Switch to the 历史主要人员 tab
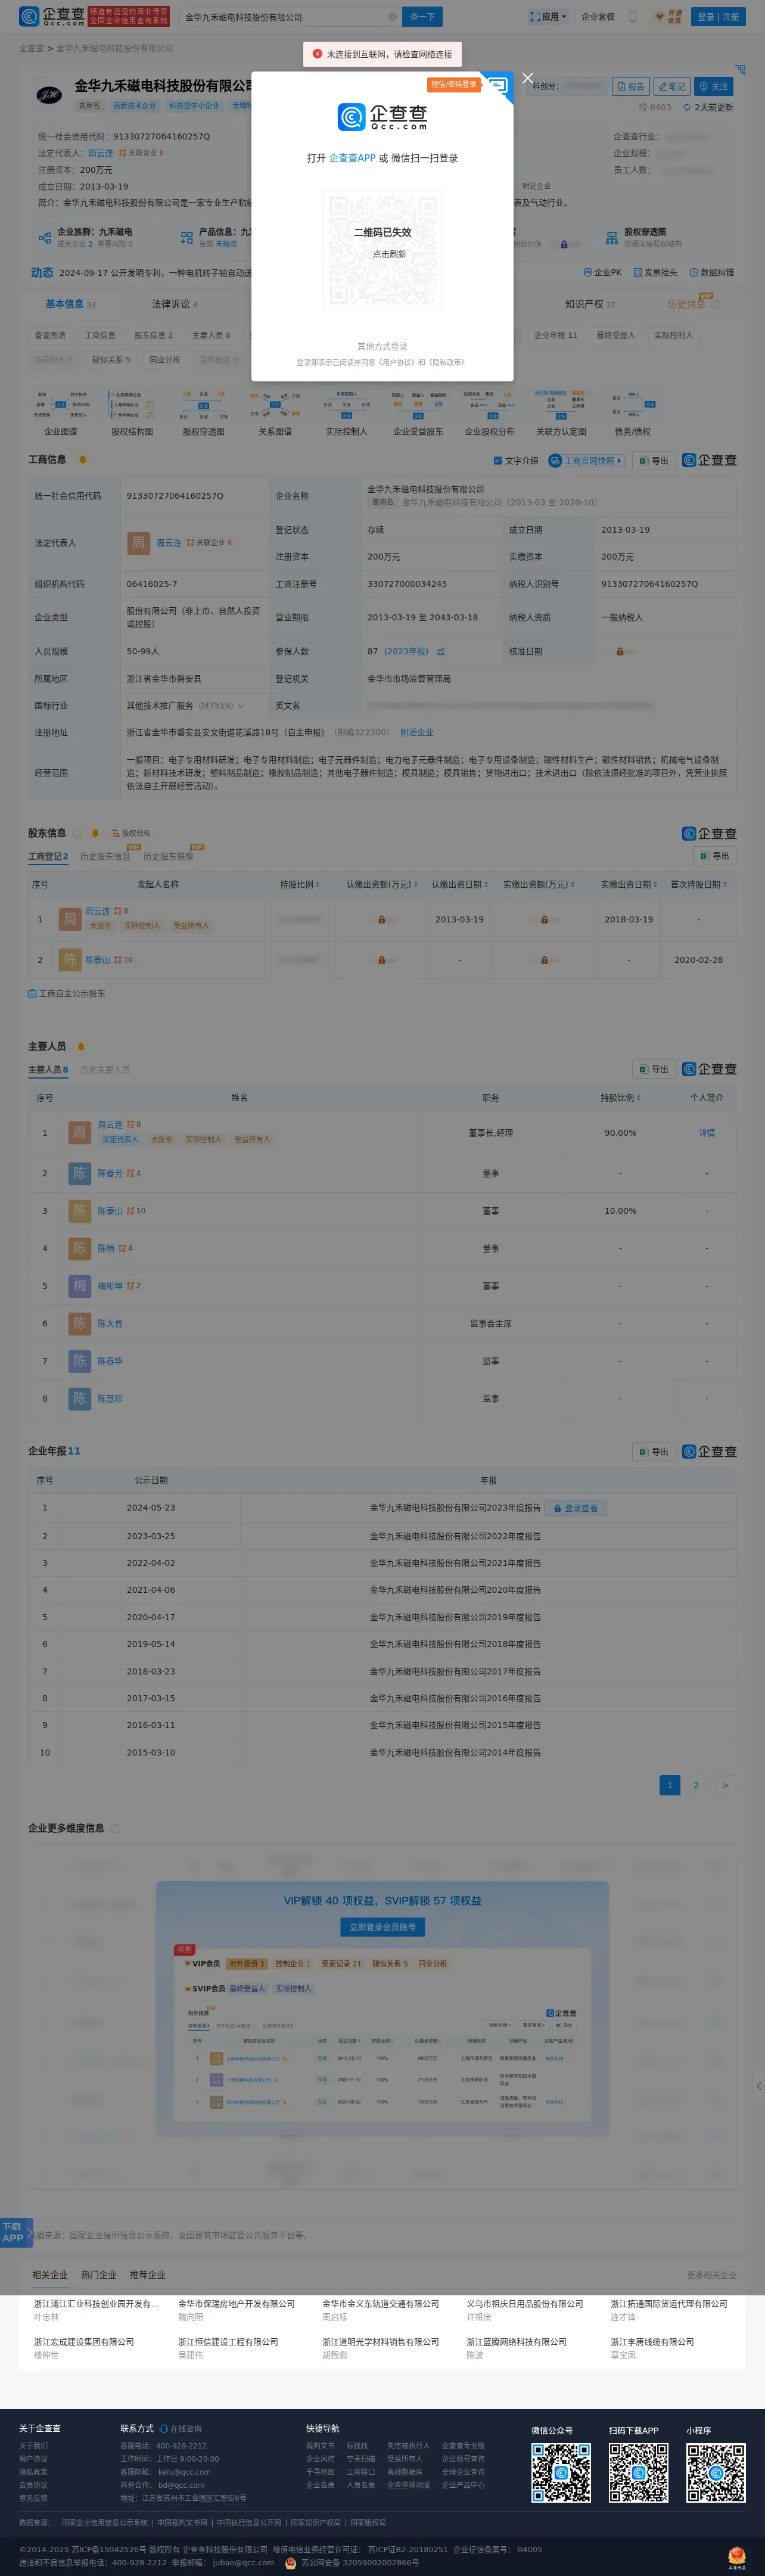The height and width of the screenshot is (2576, 765). [x=105, y=1069]
